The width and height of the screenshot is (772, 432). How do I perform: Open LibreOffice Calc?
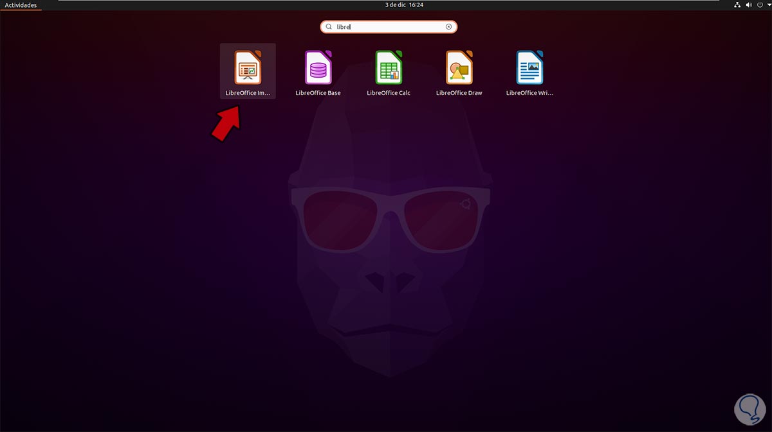coord(389,66)
